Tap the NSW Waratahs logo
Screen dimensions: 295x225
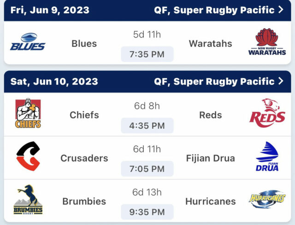point(267,42)
